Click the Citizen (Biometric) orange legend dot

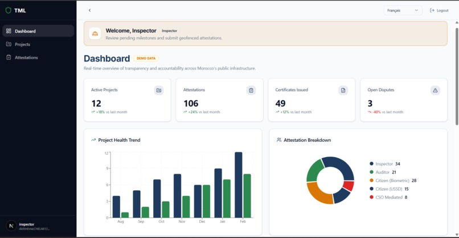[x=371, y=180]
